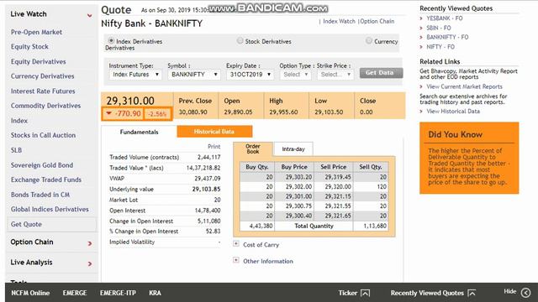
Task: Open the BANKNIFTY - FO recent quote
Action: coord(447,37)
